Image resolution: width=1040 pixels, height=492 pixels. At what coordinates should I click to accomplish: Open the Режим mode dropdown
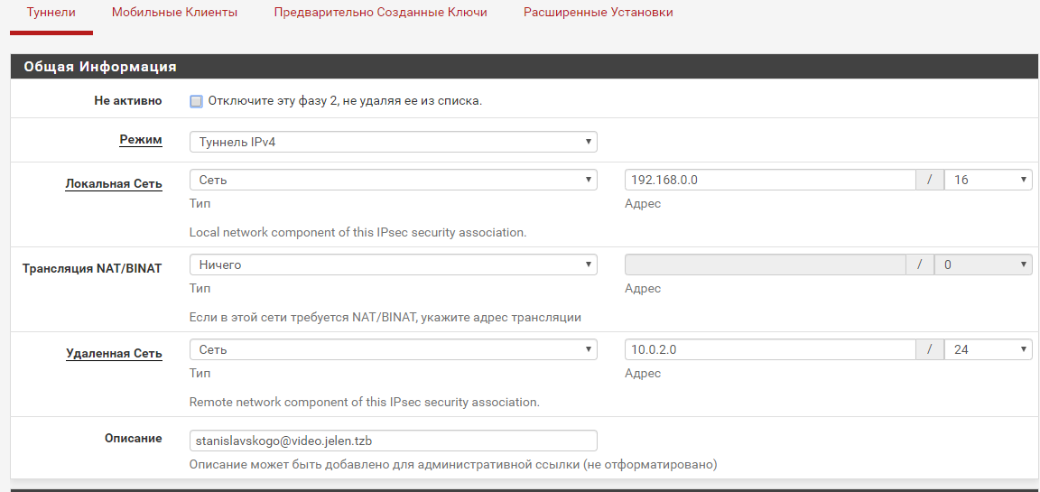pyautogui.click(x=394, y=142)
